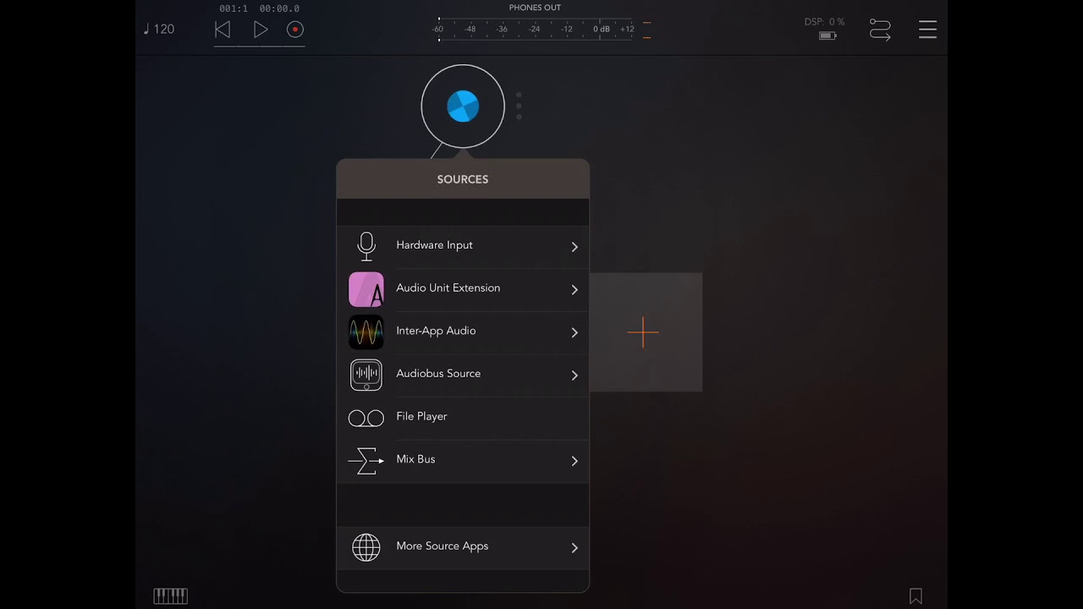Screen dimensions: 1083x609
Task: Open the More Source Apps label
Action: (x=442, y=546)
